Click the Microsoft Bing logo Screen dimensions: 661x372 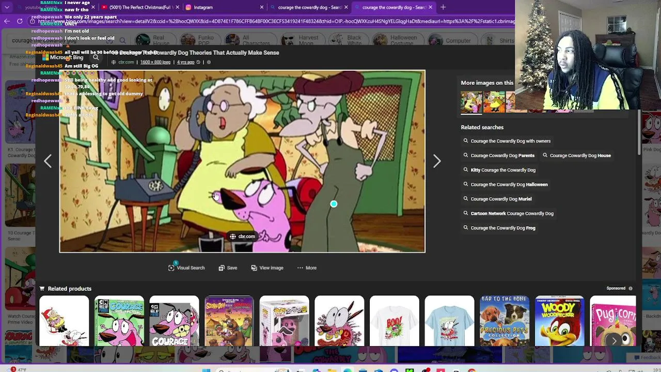62,57
